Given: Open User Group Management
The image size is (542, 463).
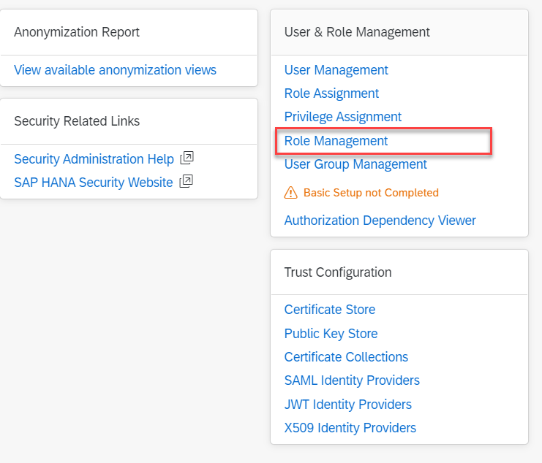Looking at the screenshot, I should pos(355,164).
